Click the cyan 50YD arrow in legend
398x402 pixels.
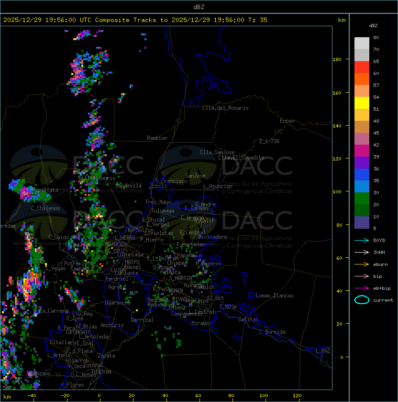click(x=362, y=240)
